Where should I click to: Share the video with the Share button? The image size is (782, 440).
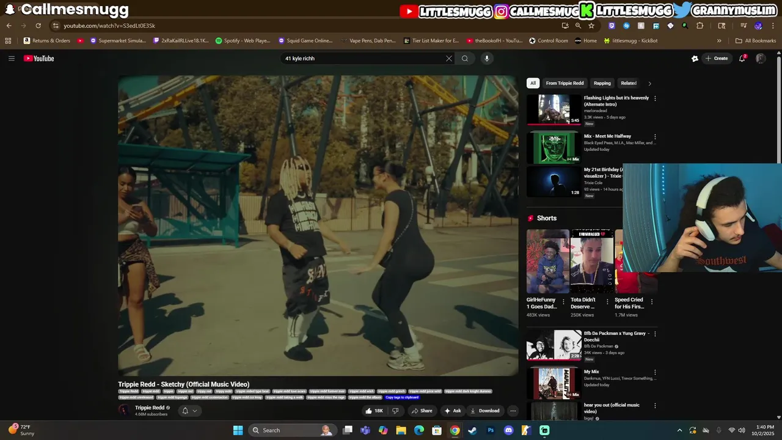click(x=422, y=411)
